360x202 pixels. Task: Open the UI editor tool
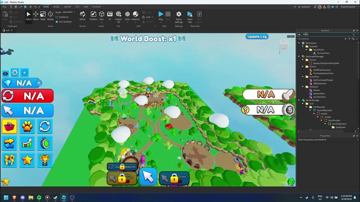(110, 16)
